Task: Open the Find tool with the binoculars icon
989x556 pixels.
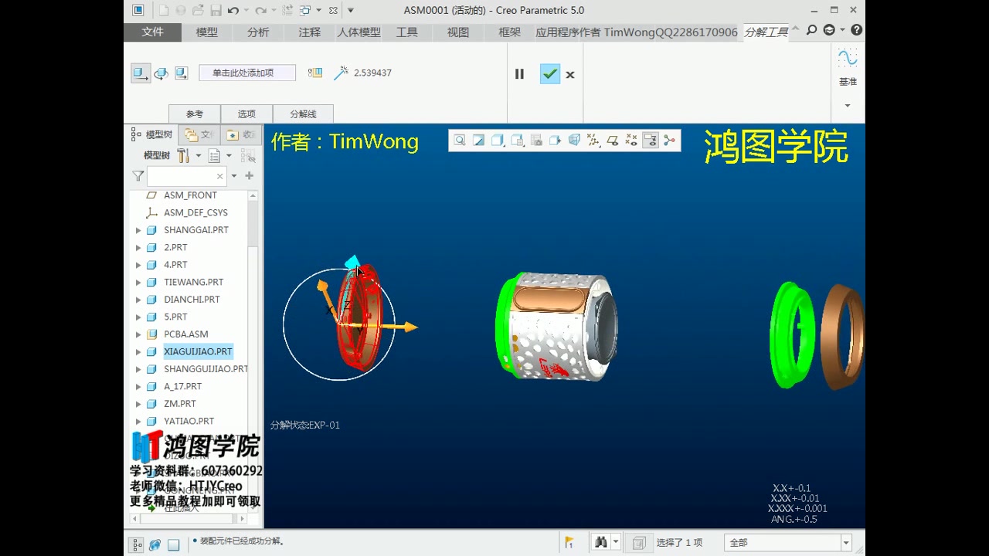Action: (600, 541)
